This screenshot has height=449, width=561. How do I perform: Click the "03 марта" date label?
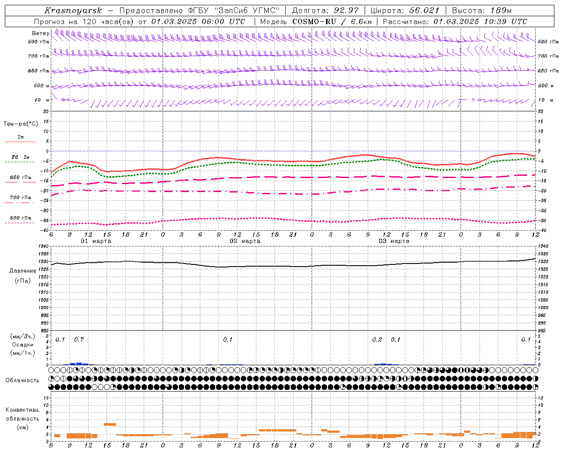[394, 241]
